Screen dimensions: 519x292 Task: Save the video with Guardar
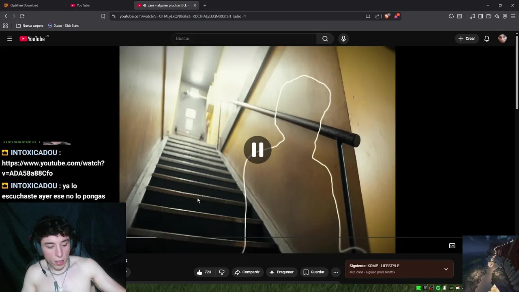click(x=314, y=272)
